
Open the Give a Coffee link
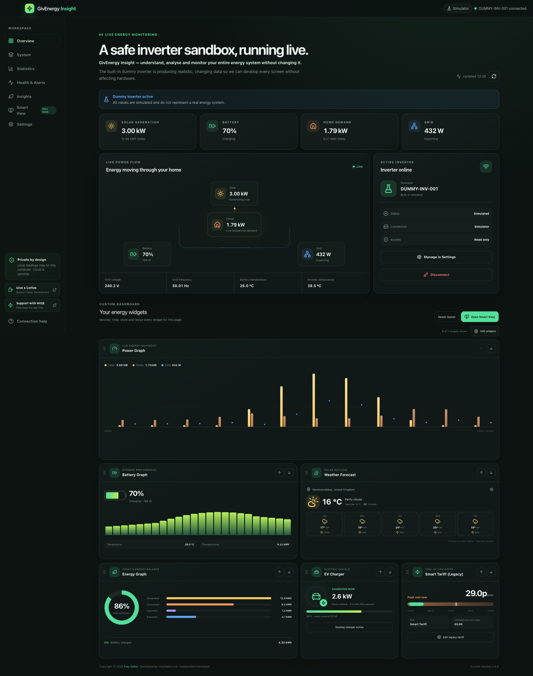33,290
